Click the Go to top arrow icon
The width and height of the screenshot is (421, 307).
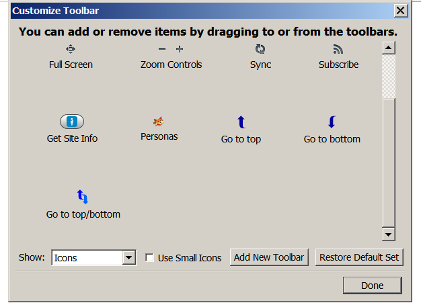[x=241, y=122]
